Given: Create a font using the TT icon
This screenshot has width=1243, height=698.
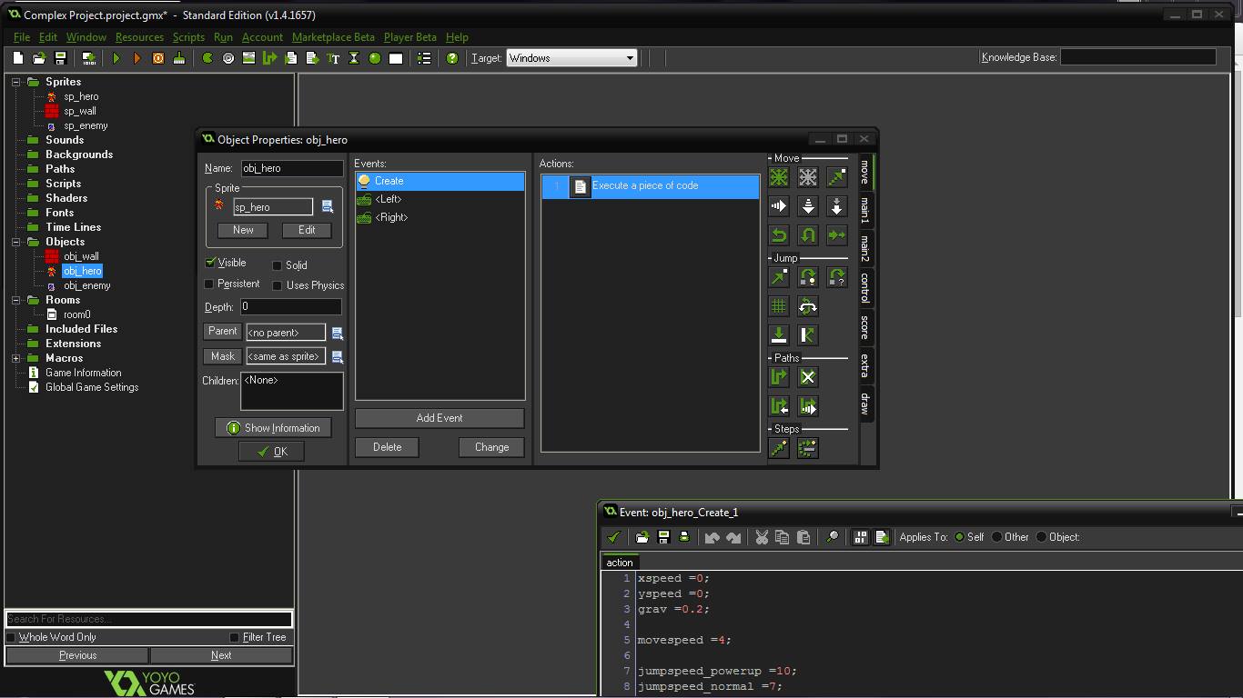Looking at the screenshot, I should point(333,58).
